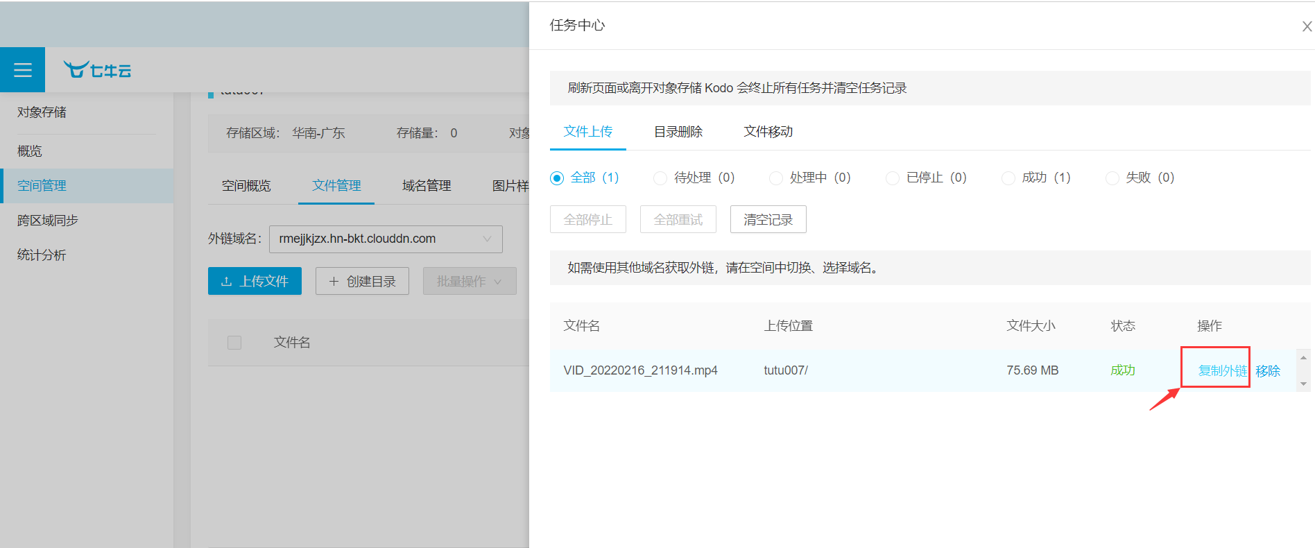Click the 创建目录 button
1315x548 pixels.
pyautogui.click(x=362, y=281)
